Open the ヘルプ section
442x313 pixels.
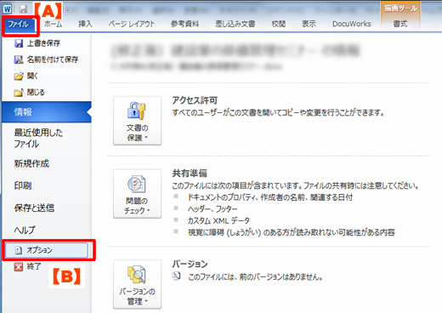point(25,230)
